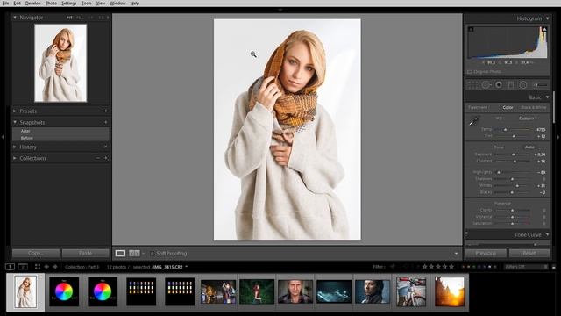Create a new snapshot with plus
This screenshot has height=316, width=561.
(105, 122)
